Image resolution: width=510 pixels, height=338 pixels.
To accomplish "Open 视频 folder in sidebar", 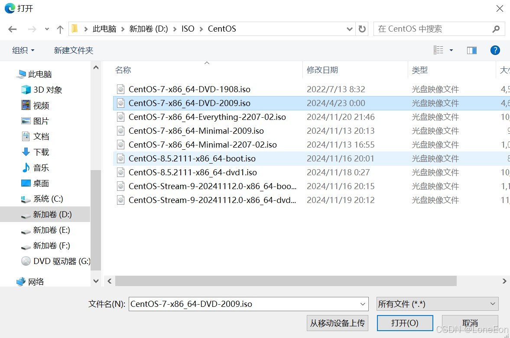I will pos(41,105).
